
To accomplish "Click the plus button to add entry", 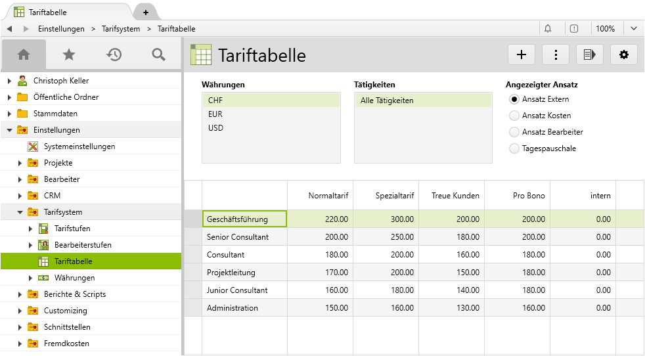I will (522, 55).
